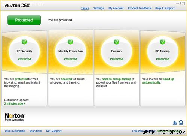Click the Protected status under Backup
The height and width of the screenshot is (136, 187).
click(x=116, y=59)
